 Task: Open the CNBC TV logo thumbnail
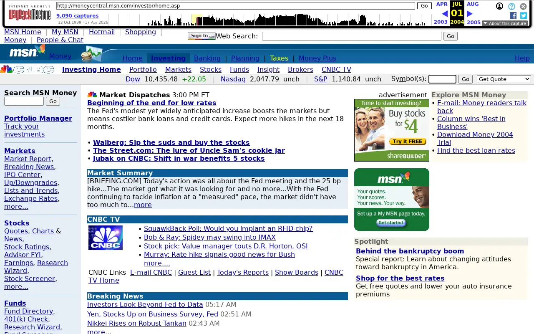coord(106,238)
